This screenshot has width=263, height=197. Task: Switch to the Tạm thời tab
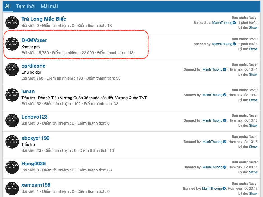[x=26, y=6]
